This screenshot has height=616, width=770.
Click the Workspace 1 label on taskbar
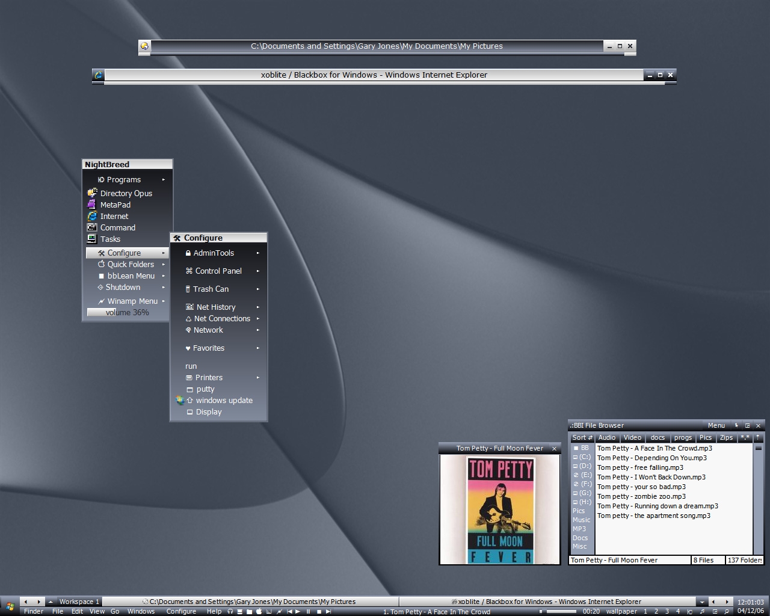pyautogui.click(x=79, y=602)
